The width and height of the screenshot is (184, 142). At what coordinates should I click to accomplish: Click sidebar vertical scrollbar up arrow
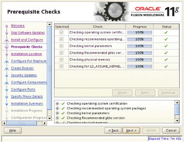[x=49, y=24]
